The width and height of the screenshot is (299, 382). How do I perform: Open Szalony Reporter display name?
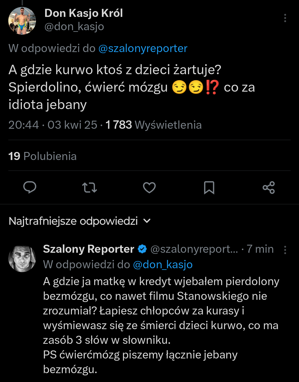(89, 249)
